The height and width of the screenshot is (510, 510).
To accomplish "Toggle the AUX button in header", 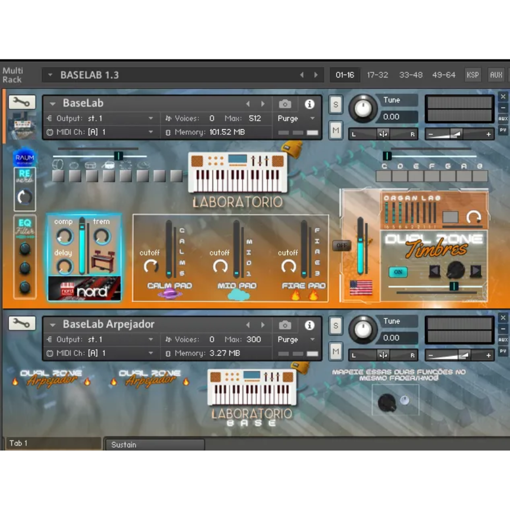I will coord(496,75).
